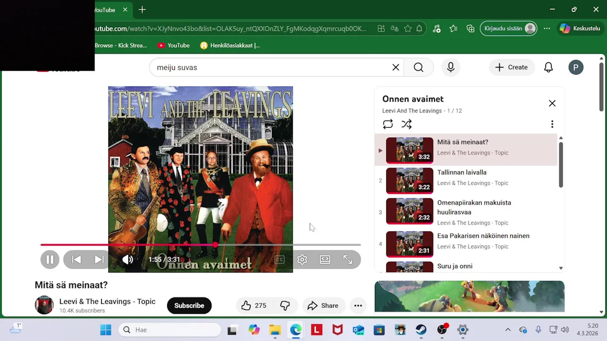Open the clock showing 5.20 4.3.2026

pos(588,330)
